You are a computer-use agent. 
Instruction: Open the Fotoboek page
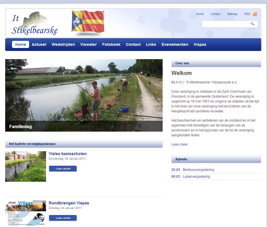point(111,44)
